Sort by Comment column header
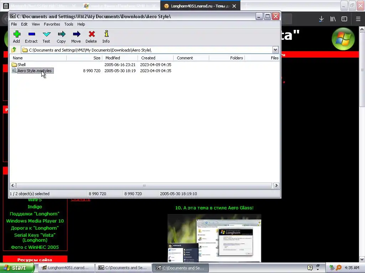This screenshot has height=273, width=365. pos(191,58)
